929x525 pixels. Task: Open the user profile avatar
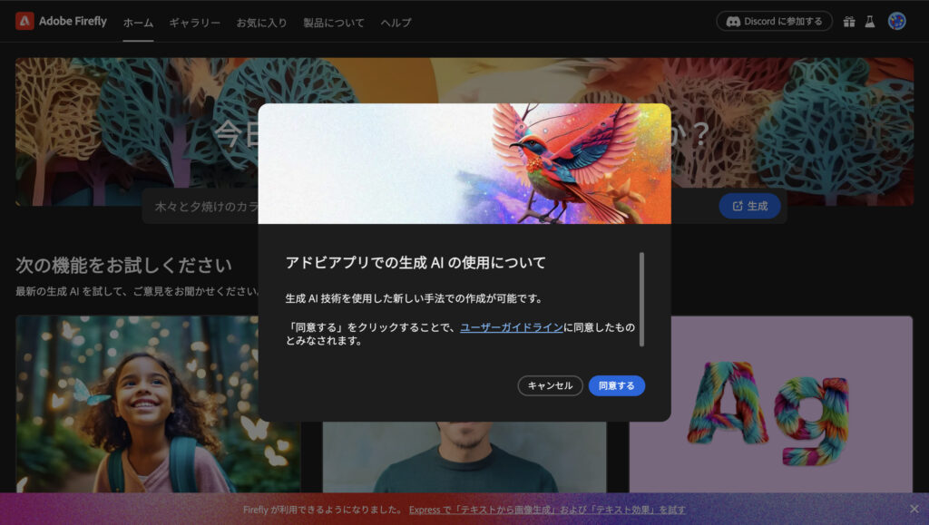tap(896, 21)
